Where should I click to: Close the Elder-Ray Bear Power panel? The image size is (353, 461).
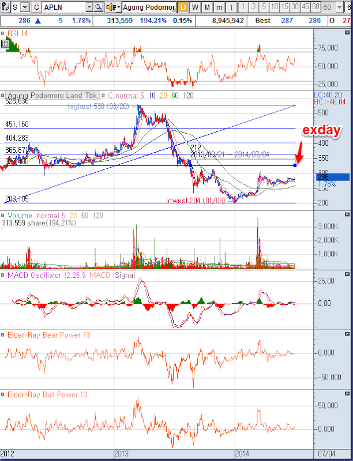click(347, 334)
